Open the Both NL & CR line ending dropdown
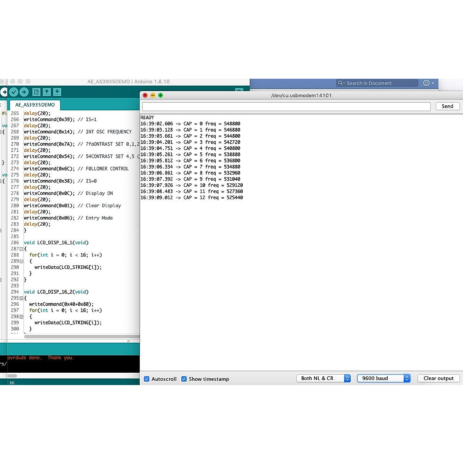The image size is (463, 463). [323, 378]
